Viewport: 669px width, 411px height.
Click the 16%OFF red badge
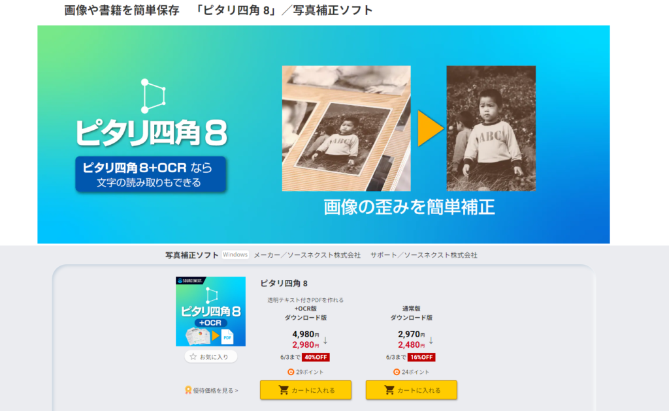(421, 357)
